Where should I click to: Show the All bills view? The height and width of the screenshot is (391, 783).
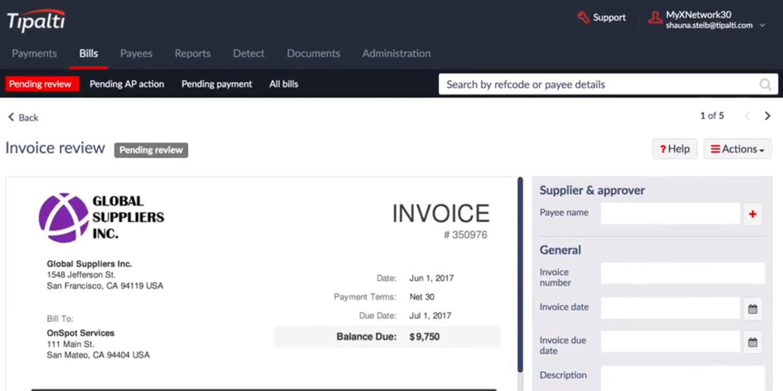tap(284, 84)
